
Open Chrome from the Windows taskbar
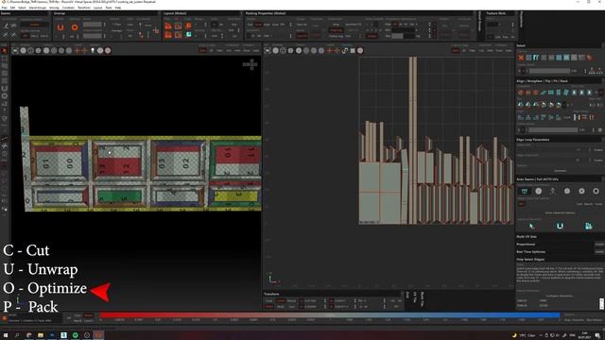point(29,335)
